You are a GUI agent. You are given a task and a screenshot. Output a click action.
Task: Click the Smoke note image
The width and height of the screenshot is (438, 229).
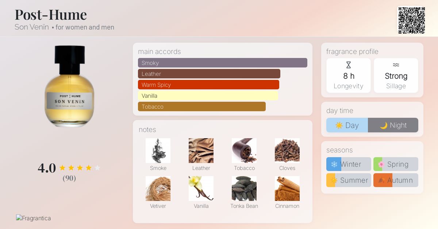(158, 151)
